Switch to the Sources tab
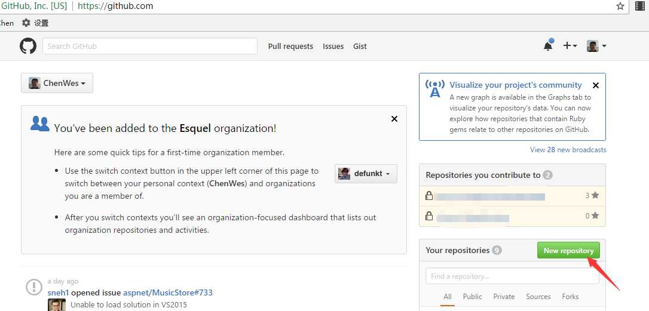 click(538, 297)
